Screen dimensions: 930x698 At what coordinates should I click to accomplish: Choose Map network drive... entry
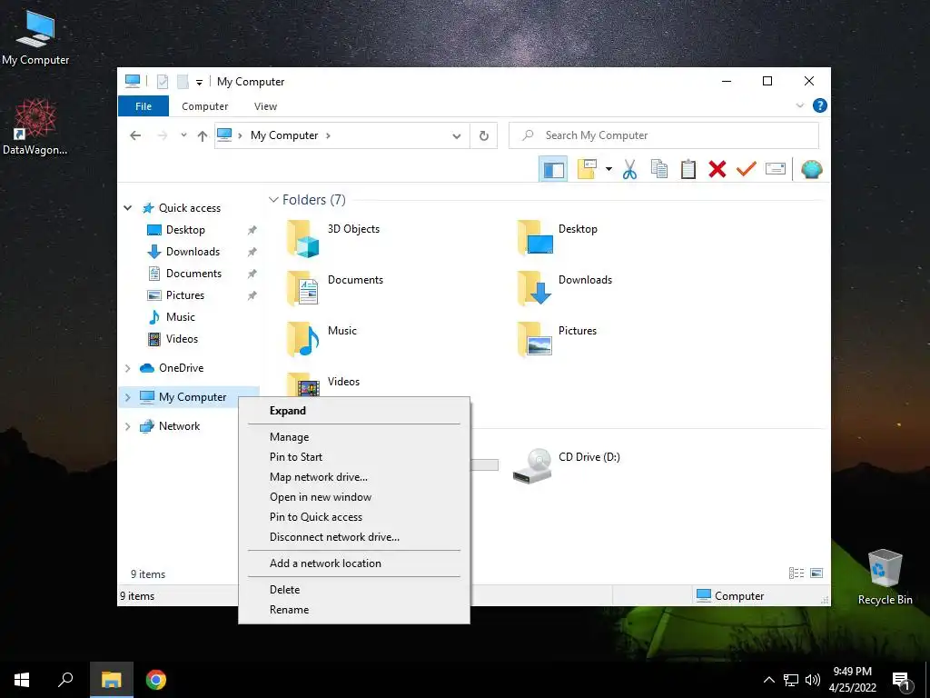click(x=354, y=477)
